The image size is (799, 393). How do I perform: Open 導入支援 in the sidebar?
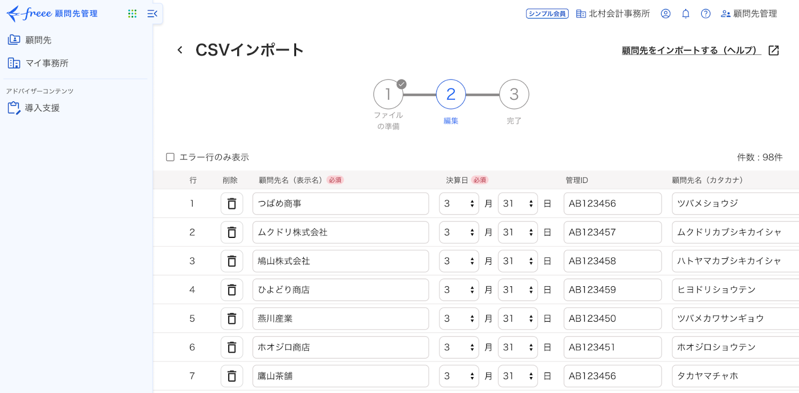(x=34, y=108)
